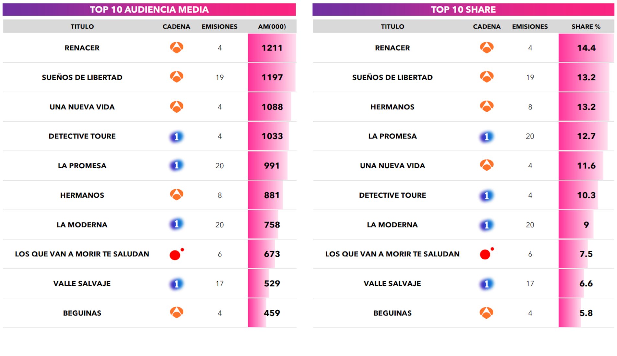Image resolution: width=617 pixels, height=356 pixels.
Task: Click red laSexta logo in share table
Action: coord(485,254)
